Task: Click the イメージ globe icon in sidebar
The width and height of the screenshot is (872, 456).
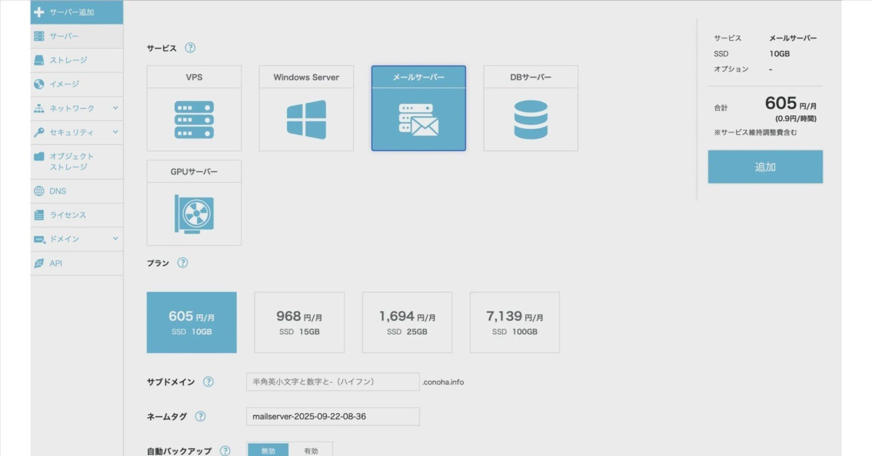Action: point(39,84)
